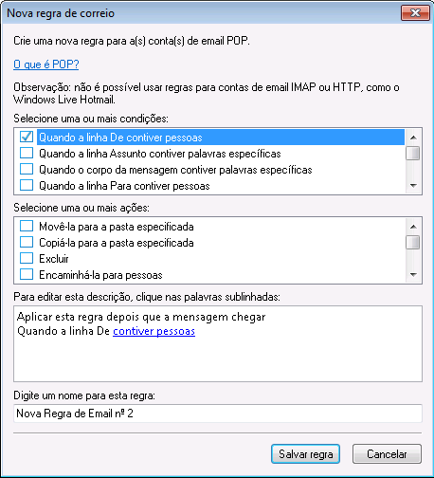Screen dimensions: 434x478
Task: Click the conditions list scroll-down arrow
Action: [x=413, y=186]
